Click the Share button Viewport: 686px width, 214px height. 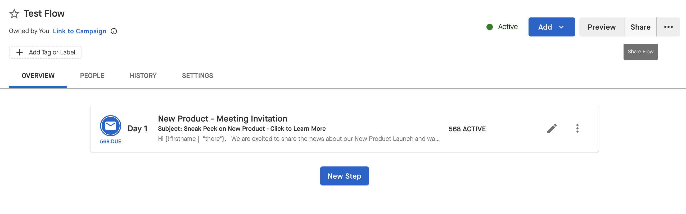tap(640, 27)
